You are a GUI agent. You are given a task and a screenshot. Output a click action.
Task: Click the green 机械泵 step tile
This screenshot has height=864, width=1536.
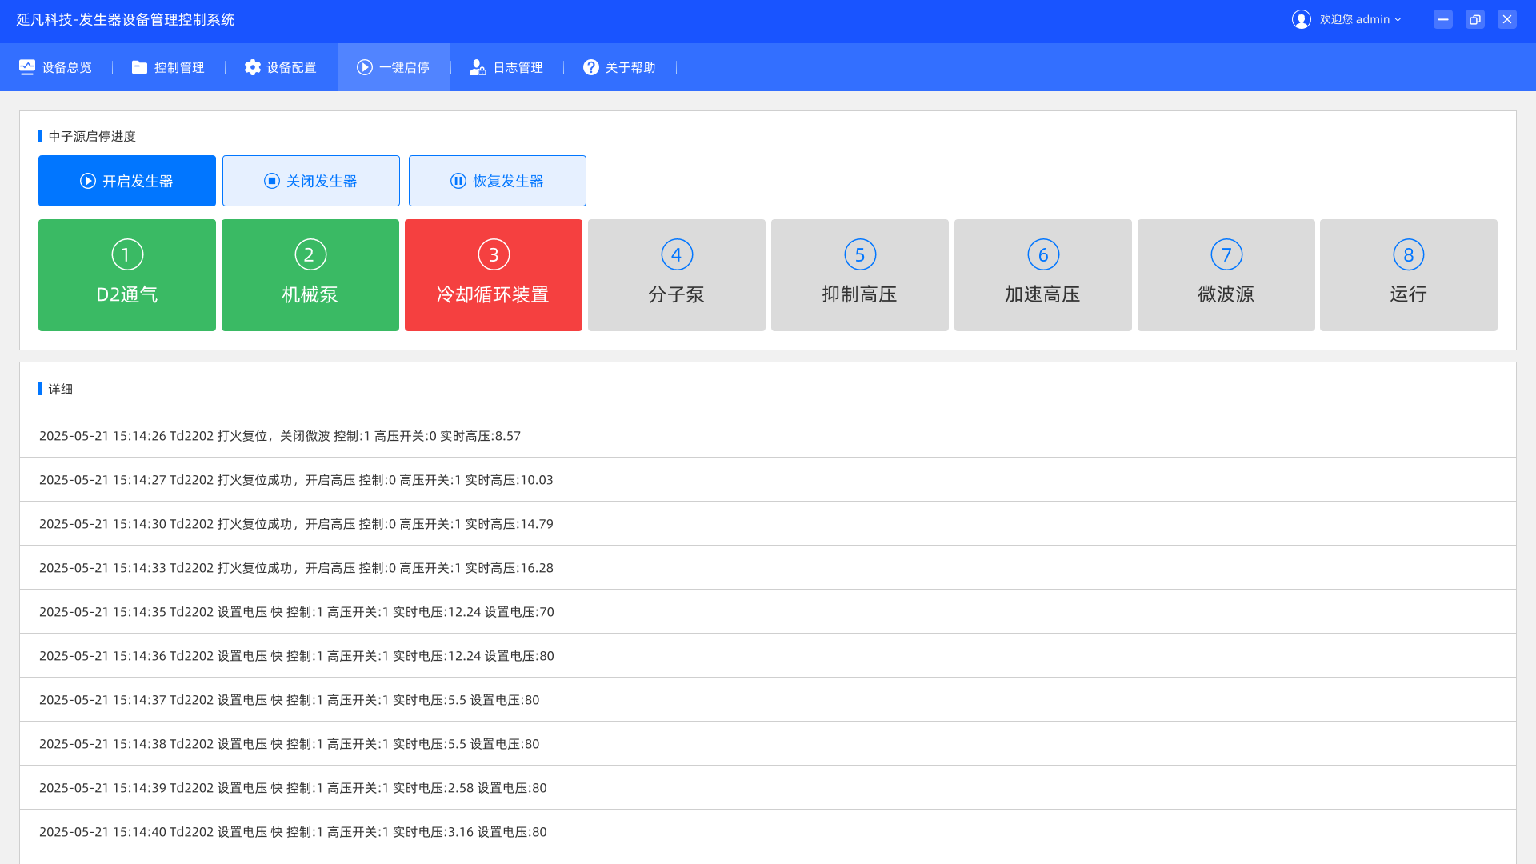tap(310, 274)
